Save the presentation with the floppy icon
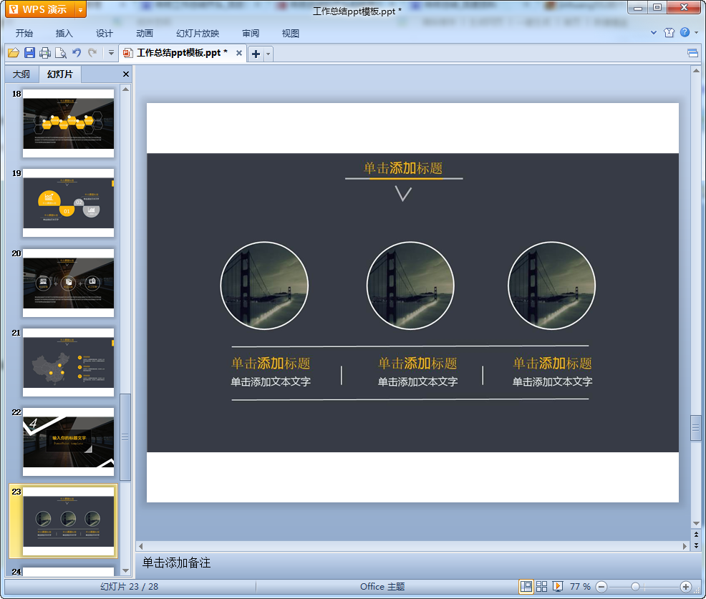The image size is (706, 599). click(30, 53)
